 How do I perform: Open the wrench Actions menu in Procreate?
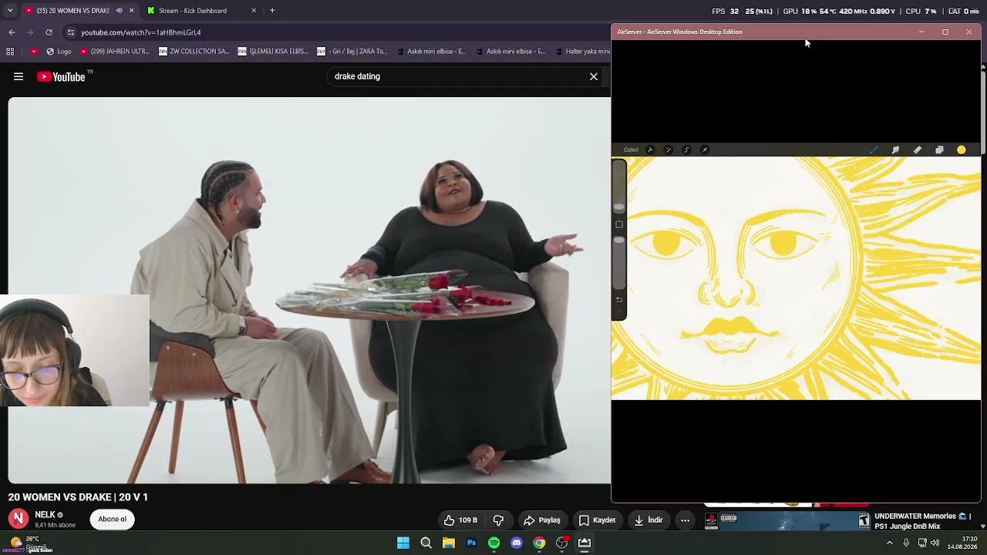[650, 150]
